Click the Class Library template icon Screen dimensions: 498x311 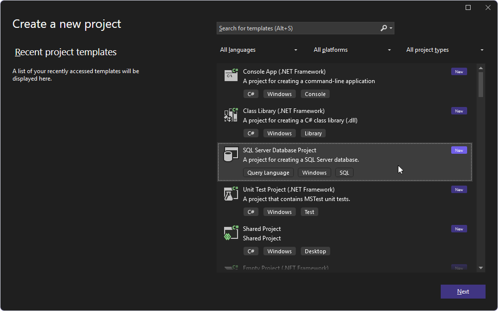(231, 115)
